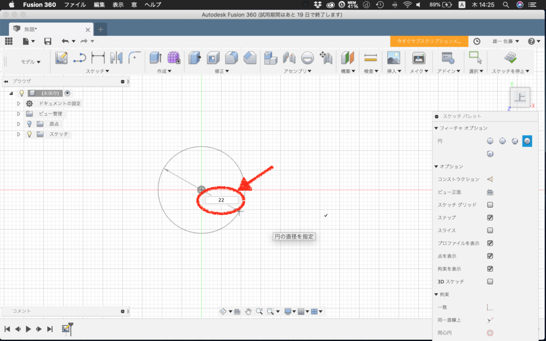Image resolution: width=546 pixels, height=341 pixels.
Task: Open the 窓 menu
Action: (x=134, y=4)
